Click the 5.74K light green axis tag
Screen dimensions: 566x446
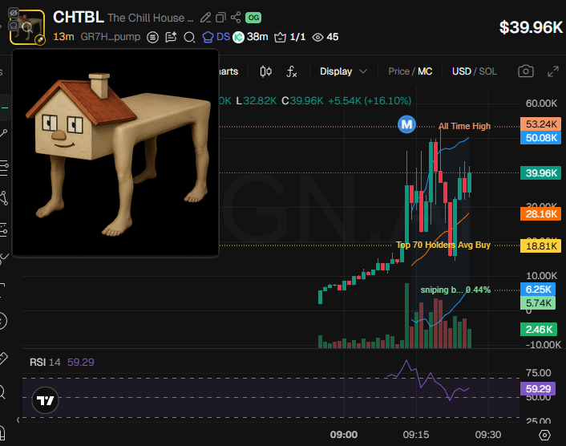click(538, 302)
